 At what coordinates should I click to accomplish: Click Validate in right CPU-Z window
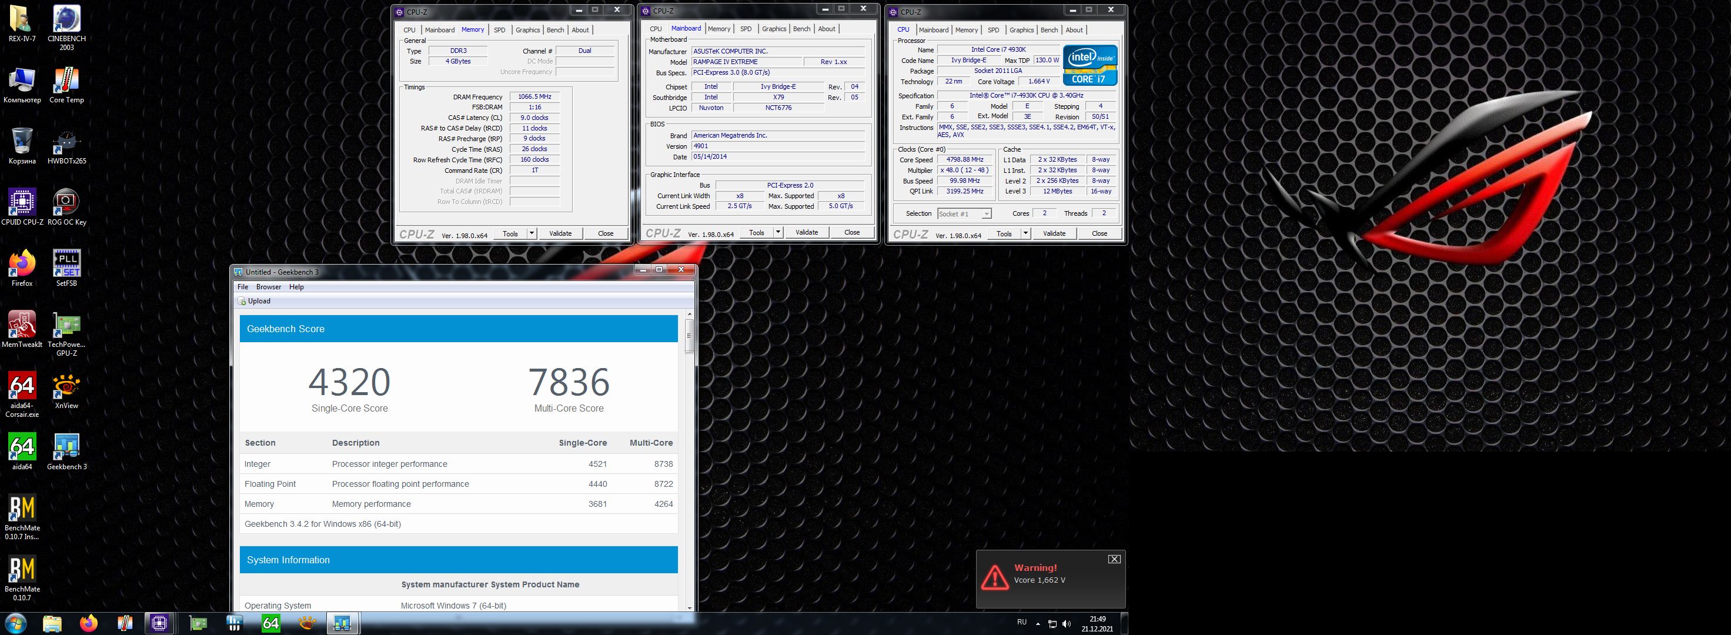coord(1054,233)
